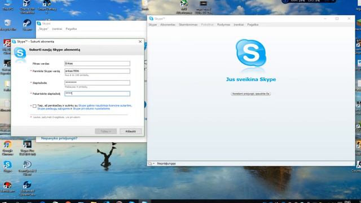Tick the license agreement checkbox
Screen dimensions: 361x203
34,106
